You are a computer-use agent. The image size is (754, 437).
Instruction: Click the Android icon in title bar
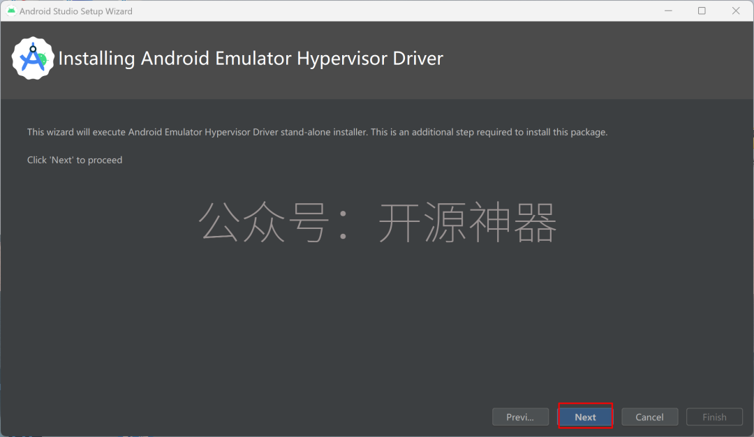pyautogui.click(x=12, y=10)
